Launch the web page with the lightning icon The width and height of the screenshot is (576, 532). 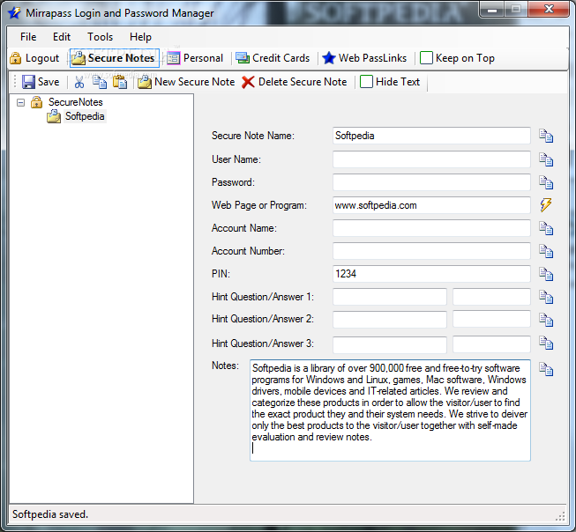tap(546, 205)
